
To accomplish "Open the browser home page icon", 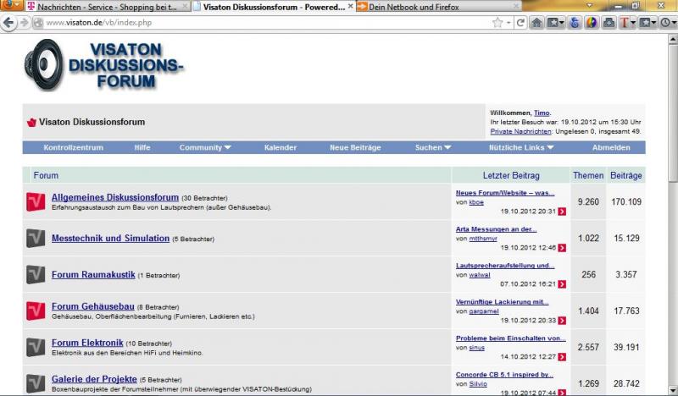I will point(536,23).
